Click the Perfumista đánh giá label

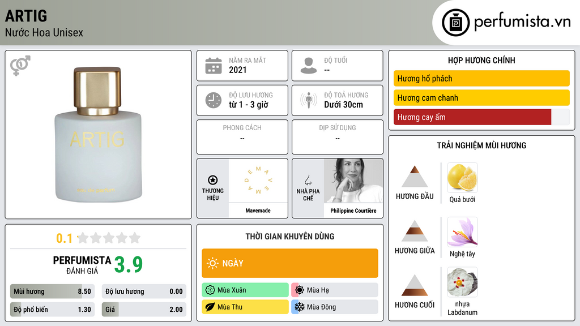82,265
